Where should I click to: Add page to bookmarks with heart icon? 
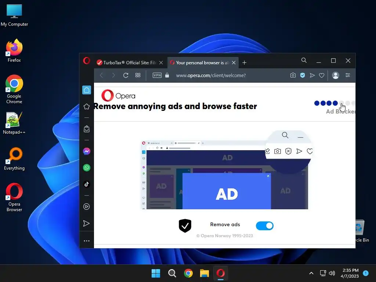322,75
